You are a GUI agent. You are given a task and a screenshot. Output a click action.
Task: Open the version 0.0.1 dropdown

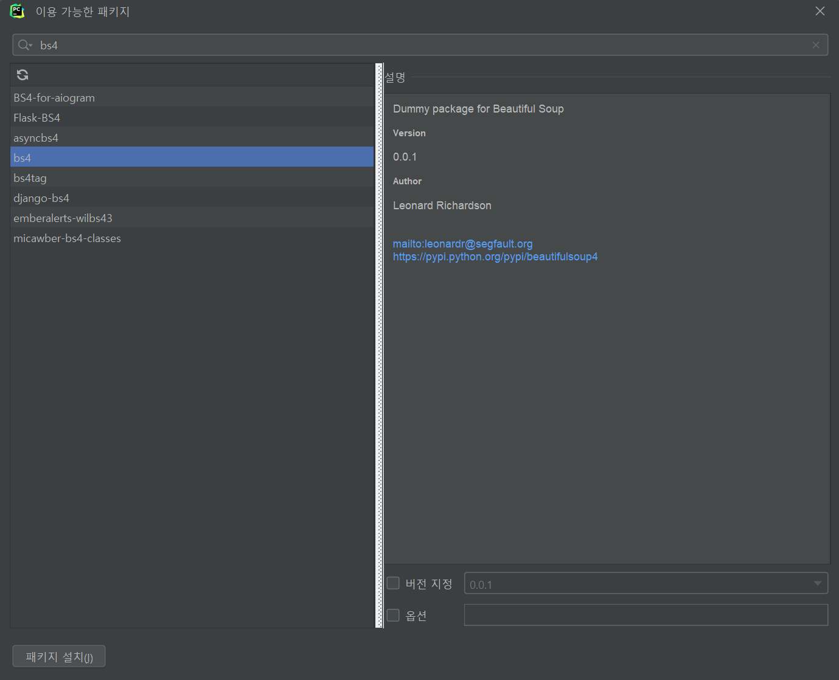pos(646,583)
